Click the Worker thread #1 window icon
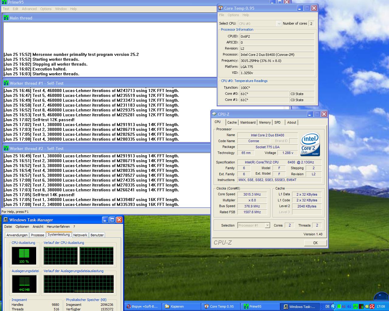The width and height of the screenshot is (389, 311). (6, 83)
